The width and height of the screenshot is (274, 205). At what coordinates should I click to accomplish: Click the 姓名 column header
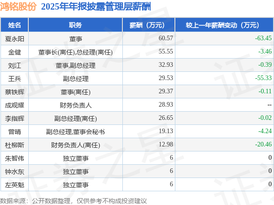coord(15,25)
